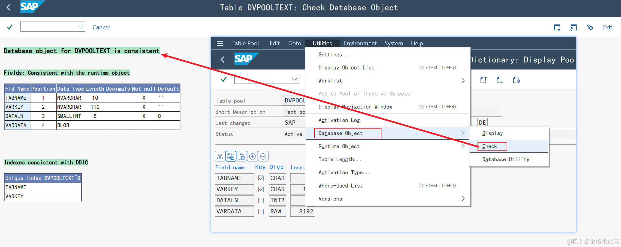The width and height of the screenshot is (621, 247).
Task: Open the Environment menu
Action: (x=360, y=43)
